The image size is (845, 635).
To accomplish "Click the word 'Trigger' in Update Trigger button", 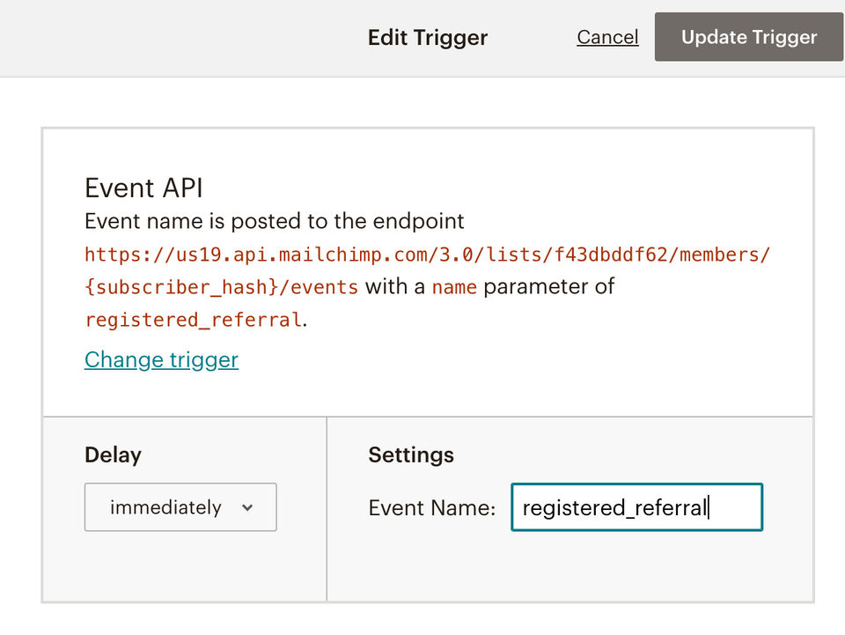I will 783,37.
